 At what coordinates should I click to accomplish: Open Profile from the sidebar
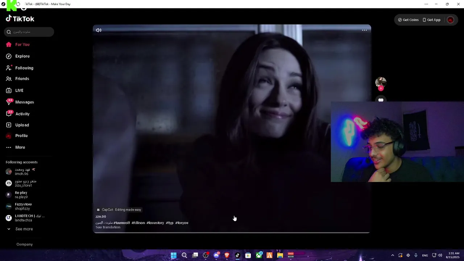17,136
